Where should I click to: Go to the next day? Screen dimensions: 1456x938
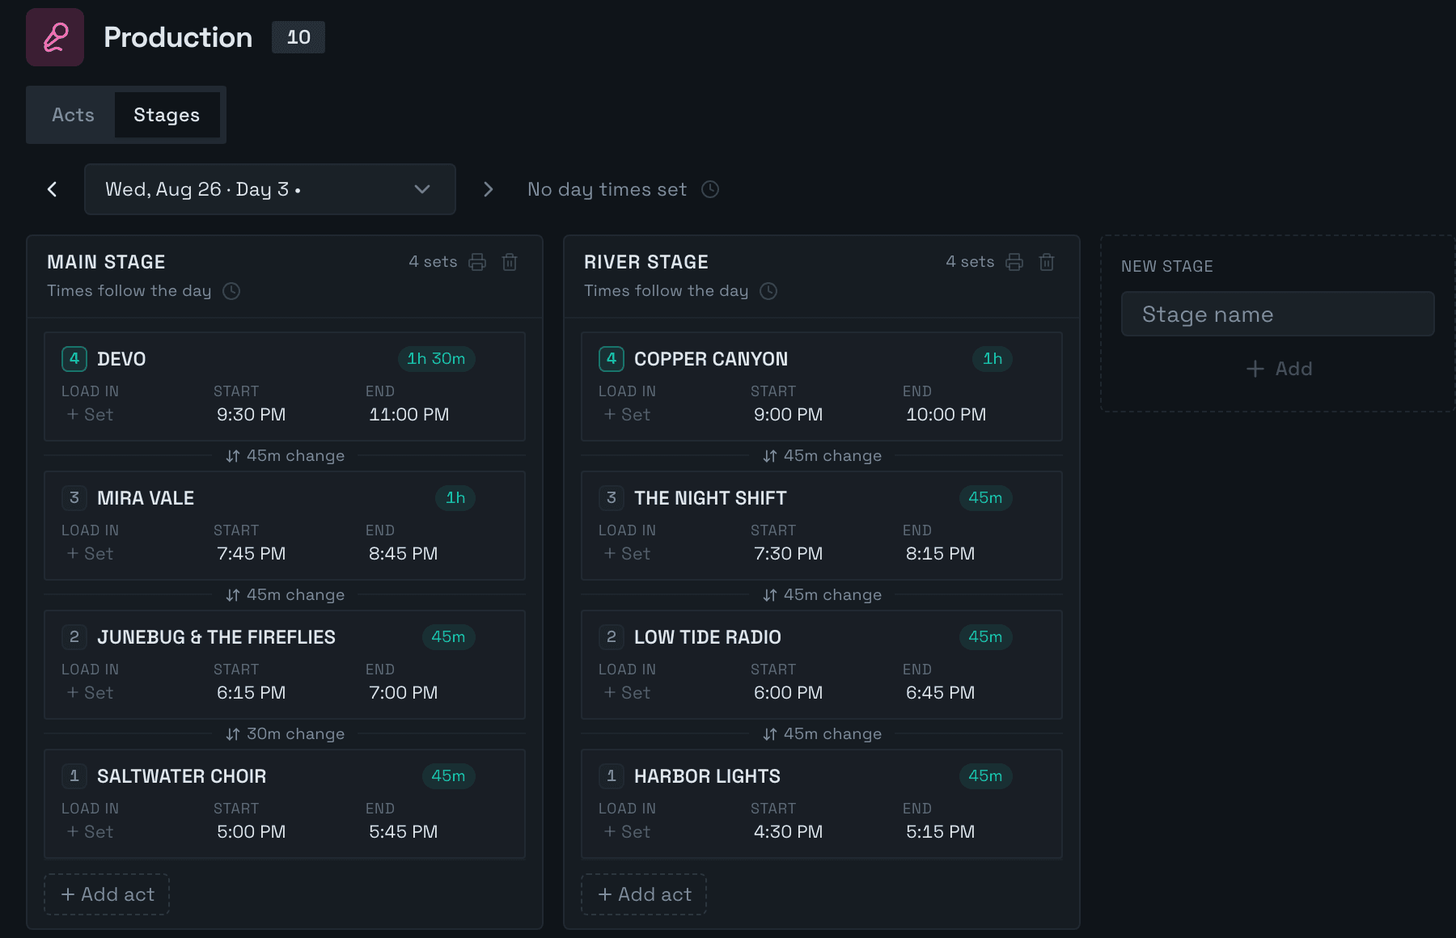pyautogui.click(x=488, y=189)
